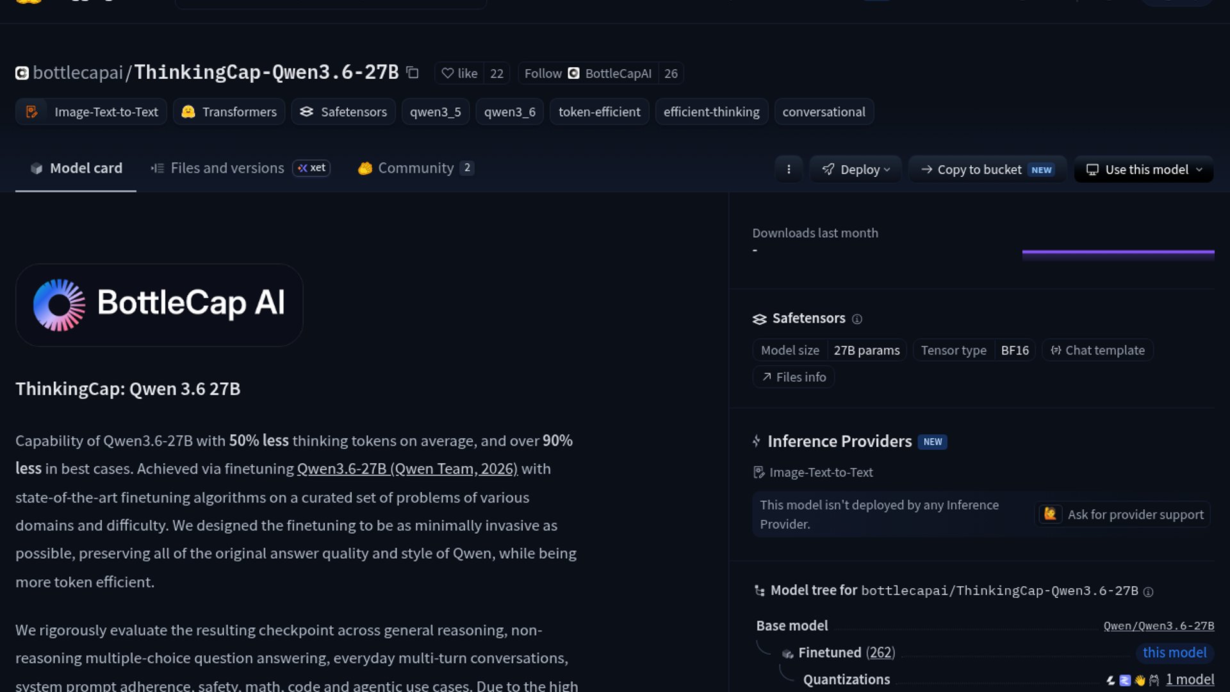Click the qwen3_5 tag

click(436, 111)
